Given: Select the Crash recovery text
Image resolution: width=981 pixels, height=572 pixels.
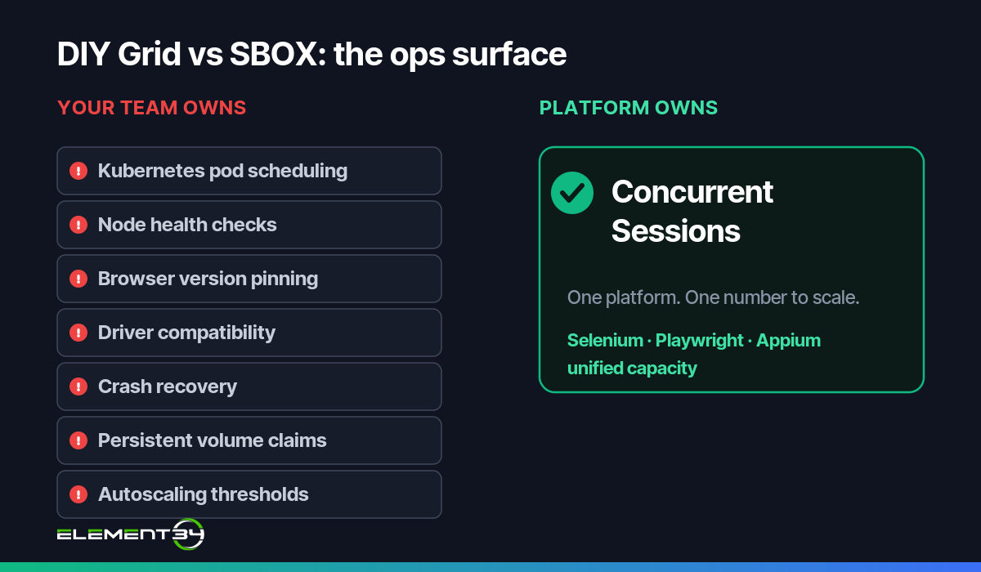Looking at the screenshot, I should [168, 387].
